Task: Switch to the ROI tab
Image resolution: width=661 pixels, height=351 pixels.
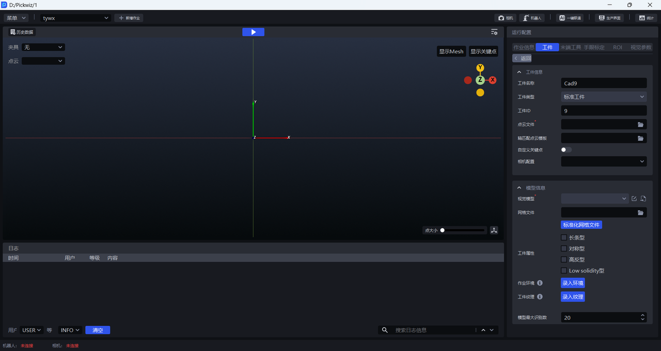Action: [618, 47]
